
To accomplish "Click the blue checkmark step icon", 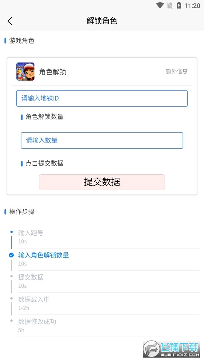I will point(11,255).
